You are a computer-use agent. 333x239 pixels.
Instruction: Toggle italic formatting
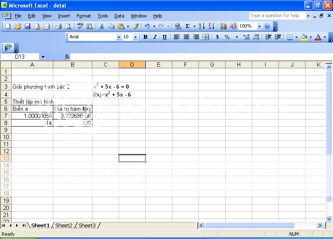pyautogui.click(x=155, y=37)
